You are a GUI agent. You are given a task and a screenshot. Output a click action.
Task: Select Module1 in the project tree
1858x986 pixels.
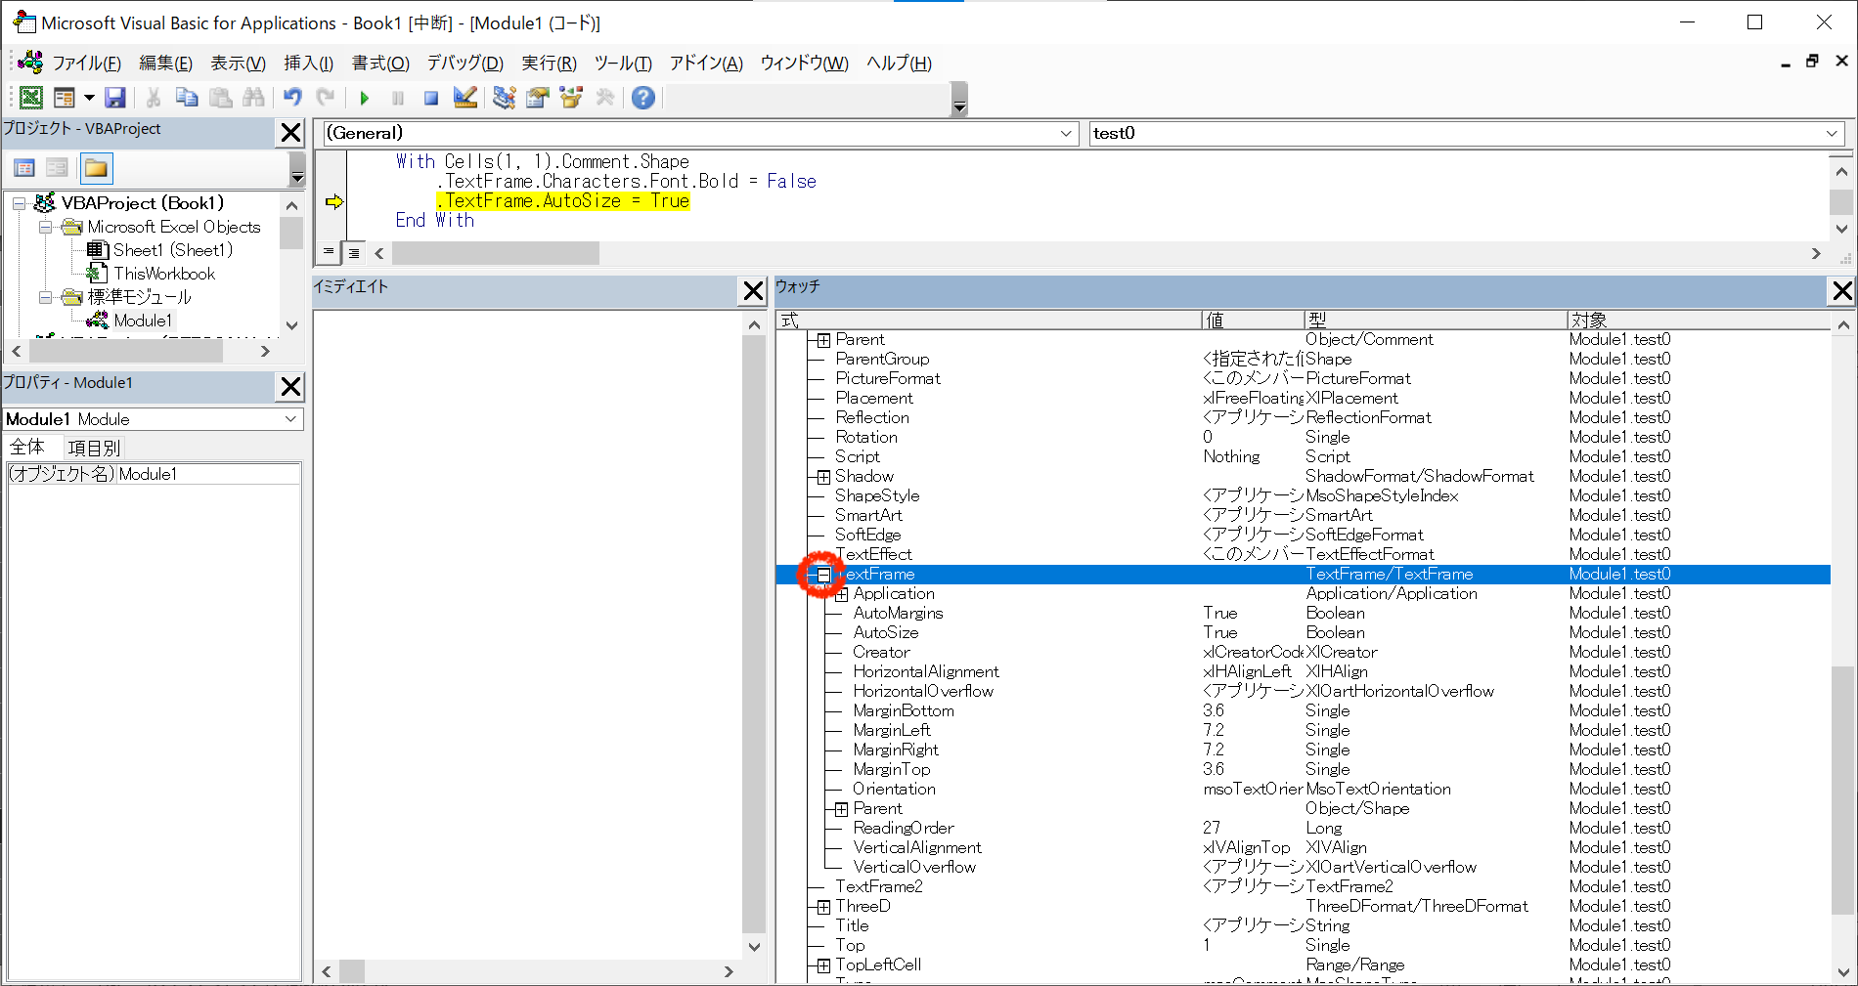143,321
